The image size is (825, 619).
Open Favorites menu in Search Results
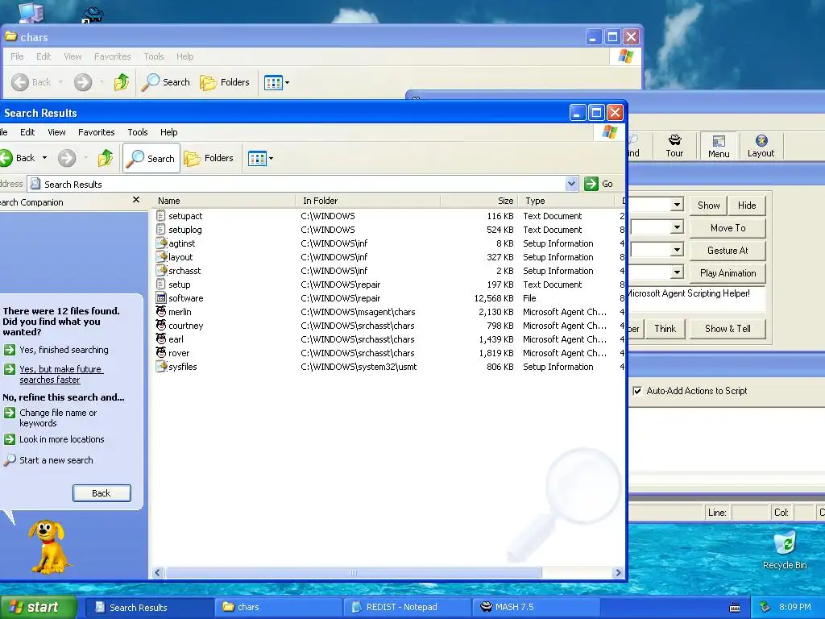point(97,132)
